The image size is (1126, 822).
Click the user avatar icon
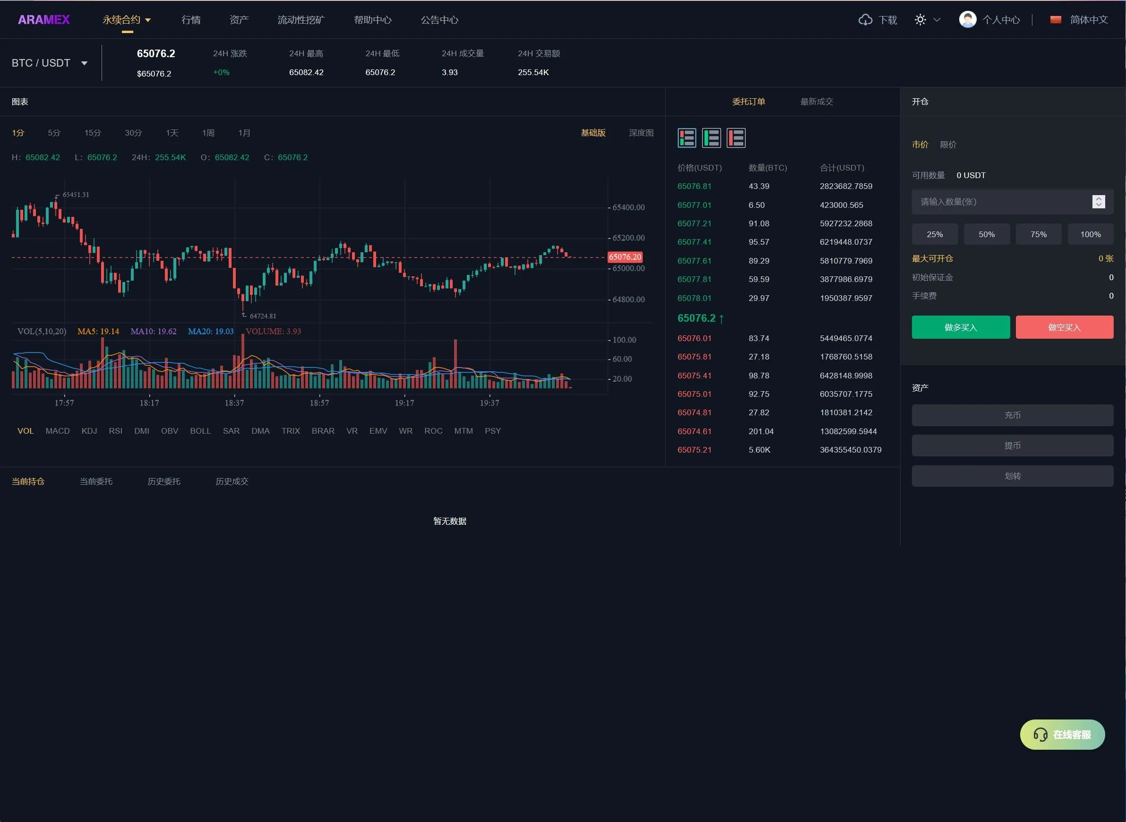pos(967,20)
